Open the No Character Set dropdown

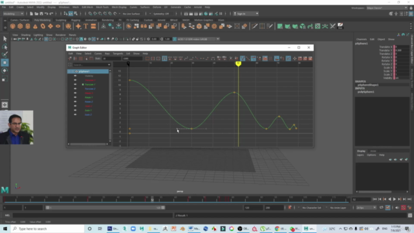click(312, 208)
